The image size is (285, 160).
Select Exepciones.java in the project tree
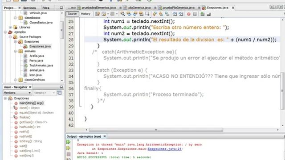pyautogui.click(x=40, y=46)
